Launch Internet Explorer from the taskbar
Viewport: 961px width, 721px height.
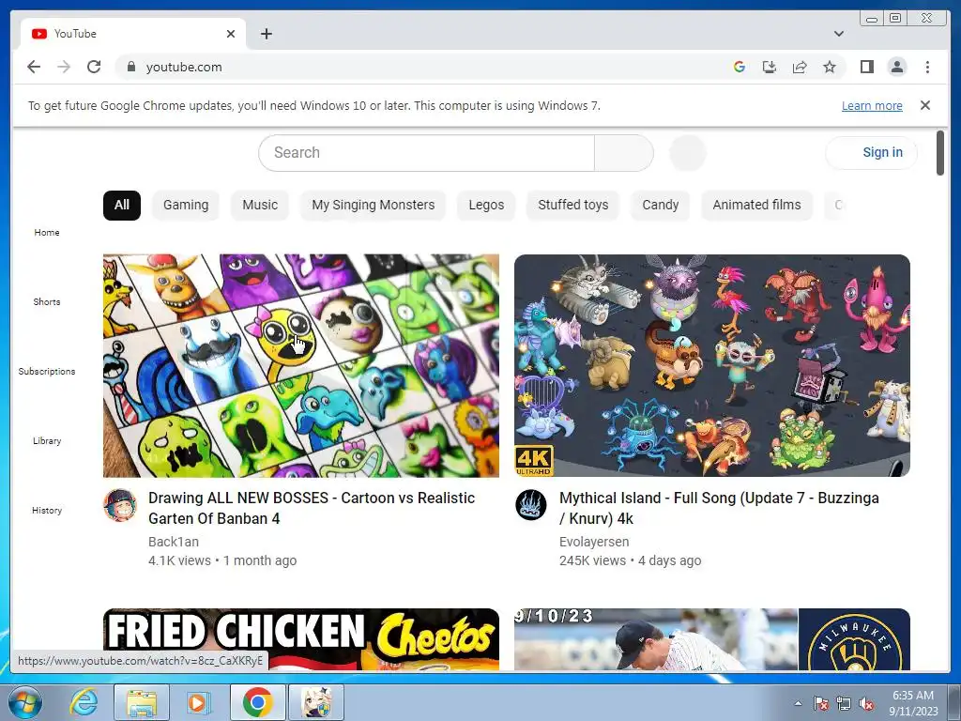[x=83, y=702]
